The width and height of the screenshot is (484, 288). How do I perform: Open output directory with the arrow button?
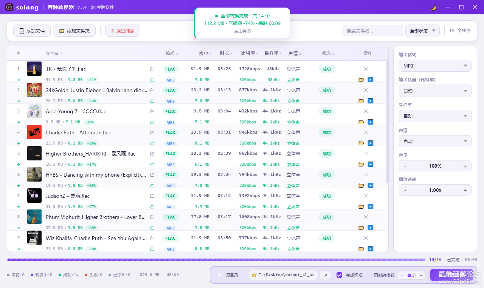325,275
